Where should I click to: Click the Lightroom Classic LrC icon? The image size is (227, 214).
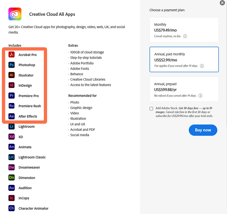pyautogui.click(x=12, y=157)
